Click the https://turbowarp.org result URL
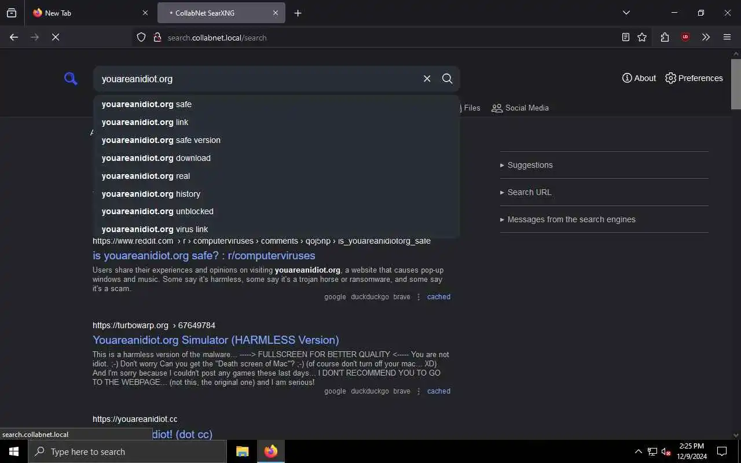741x463 pixels. 154,325
